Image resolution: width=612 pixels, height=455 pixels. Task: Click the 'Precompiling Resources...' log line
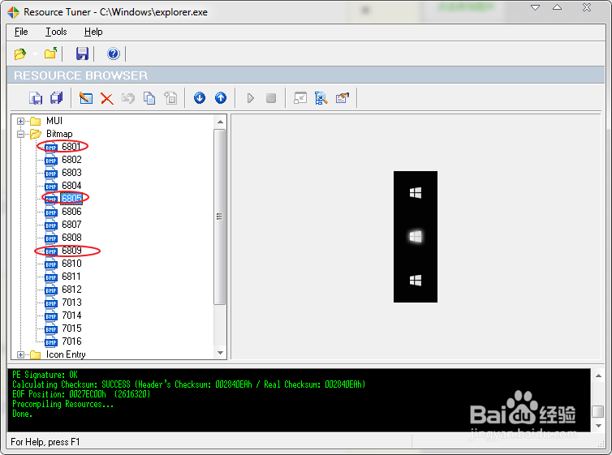[62, 405]
